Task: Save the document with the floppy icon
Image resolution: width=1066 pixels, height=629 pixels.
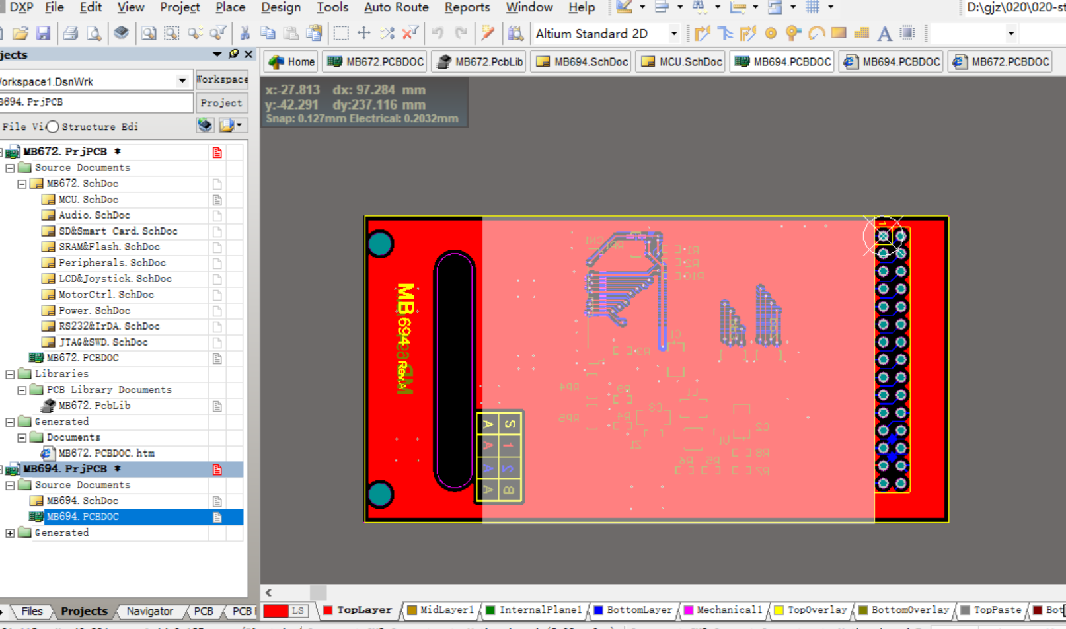Action: [44, 33]
